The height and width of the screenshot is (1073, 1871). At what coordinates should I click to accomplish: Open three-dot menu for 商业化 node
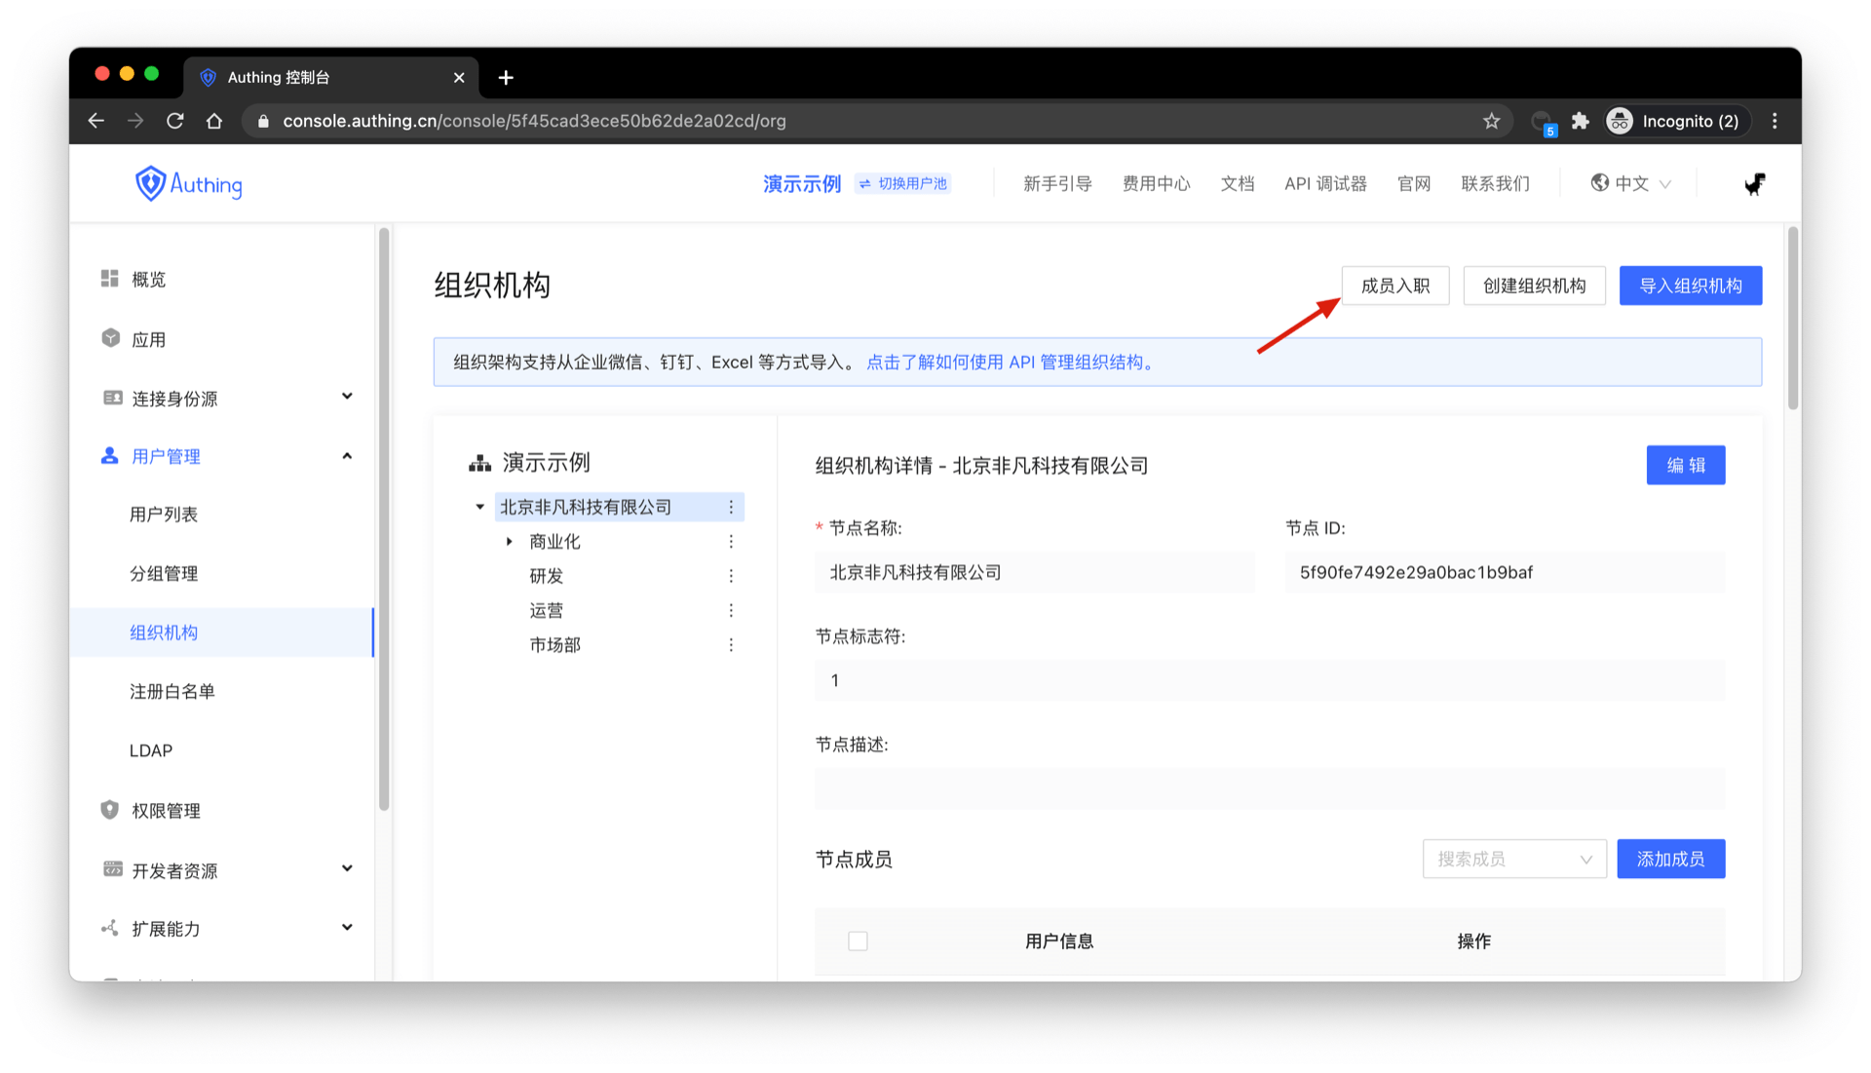point(731,542)
